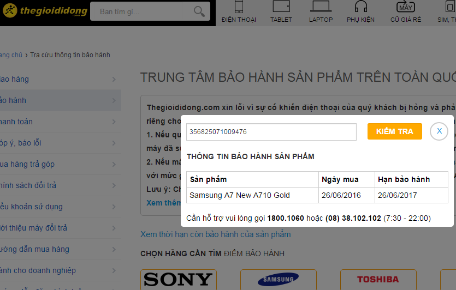Click the thegioididong logo
Image resolution: width=456 pixels, height=290 pixels.
pyautogui.click(x=45, y=11)
